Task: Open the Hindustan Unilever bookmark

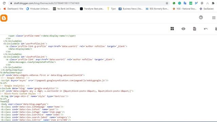Action: pos(38,9)
